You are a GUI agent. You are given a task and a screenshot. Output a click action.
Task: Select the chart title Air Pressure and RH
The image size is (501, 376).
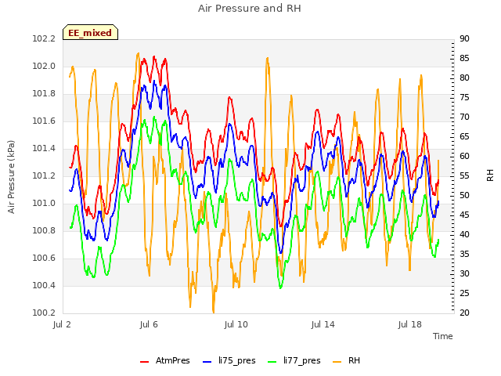pos(250,8)
